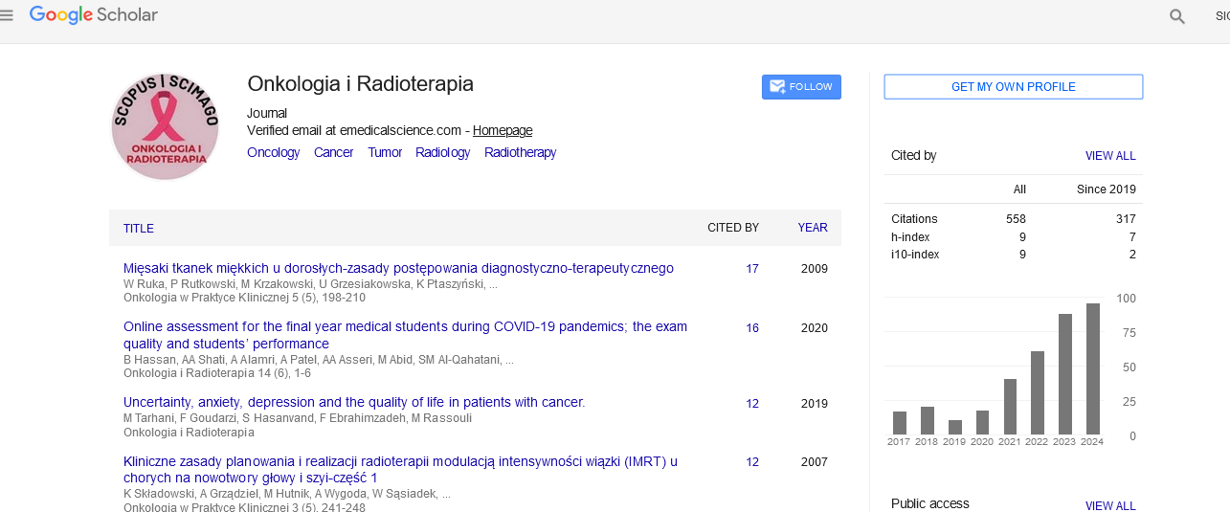
Task: Open the Uncertainty, anxiety, depression article
Action: click(x=354, y=403)
